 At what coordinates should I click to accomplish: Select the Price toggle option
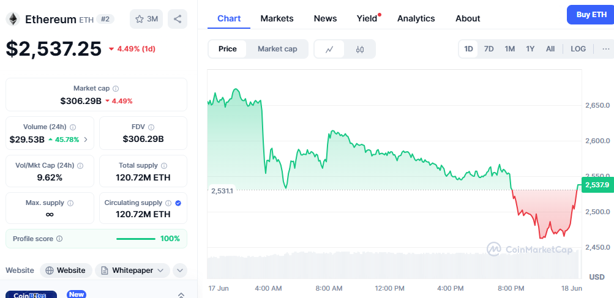pos(228,49)
